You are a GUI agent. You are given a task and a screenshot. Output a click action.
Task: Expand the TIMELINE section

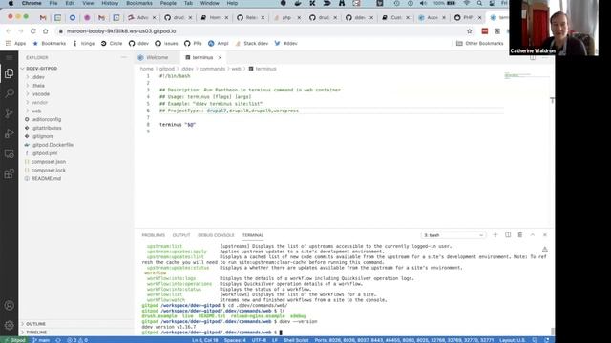click(36, 333)
